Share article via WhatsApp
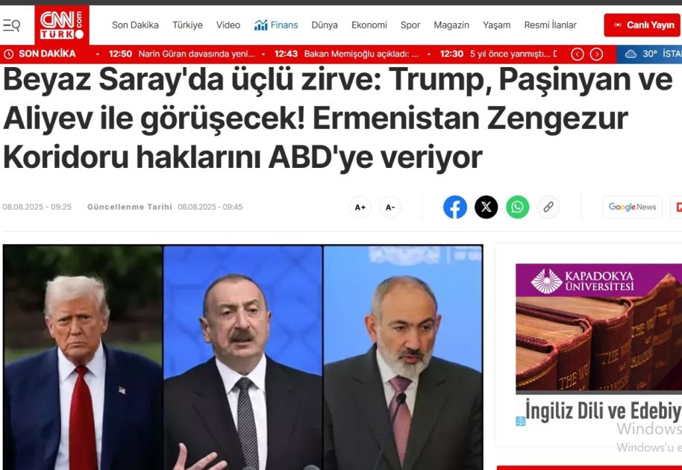This screenshot has width=682, height=470. click(x=518, y=207)
